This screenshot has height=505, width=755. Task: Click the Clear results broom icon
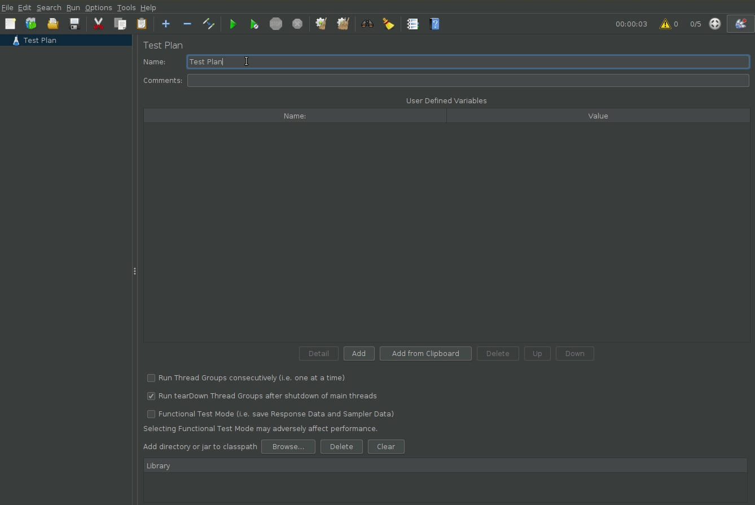pyautogui.click(x=322, y=24)
